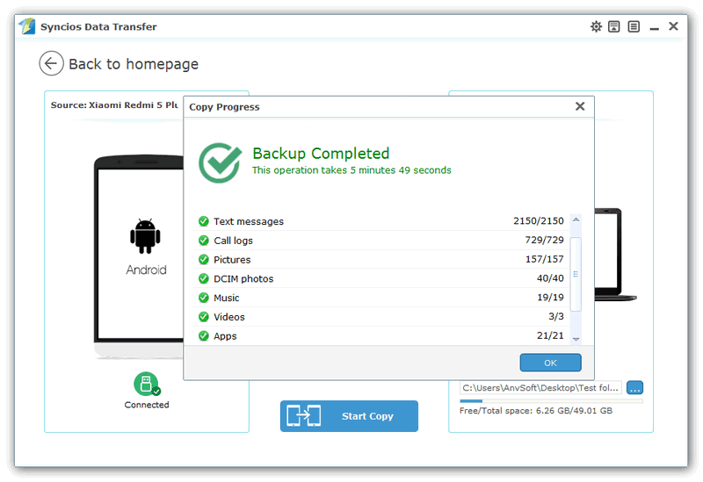
Task: Select the 'Call logs' row label
Action: (x=233, y=241)
